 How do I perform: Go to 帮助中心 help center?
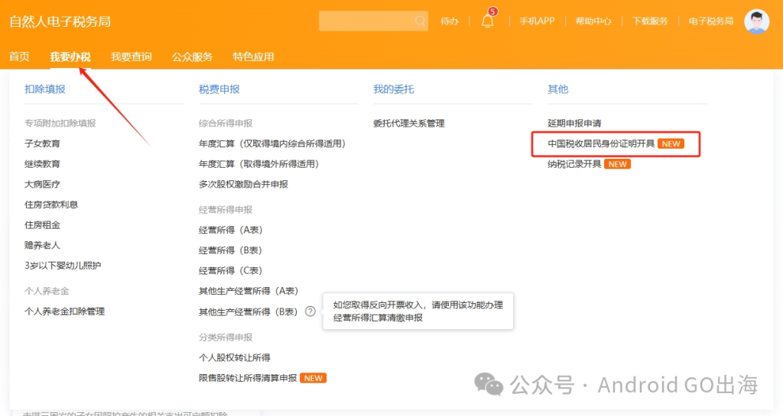pos(593,21)
